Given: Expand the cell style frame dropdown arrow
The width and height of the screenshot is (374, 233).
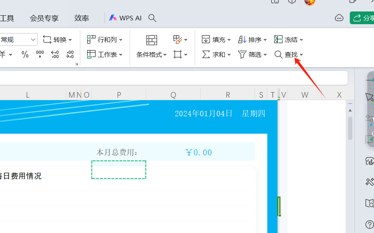Looking at the screenshot, I should pos(186,55).
